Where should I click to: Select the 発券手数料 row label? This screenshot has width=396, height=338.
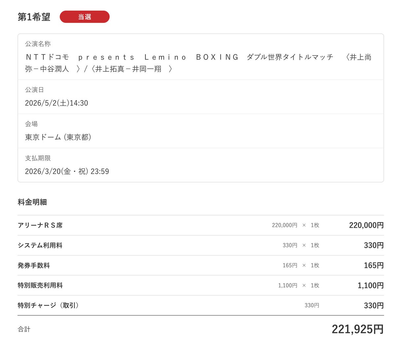pyautogui.click(x=34, y=265)
